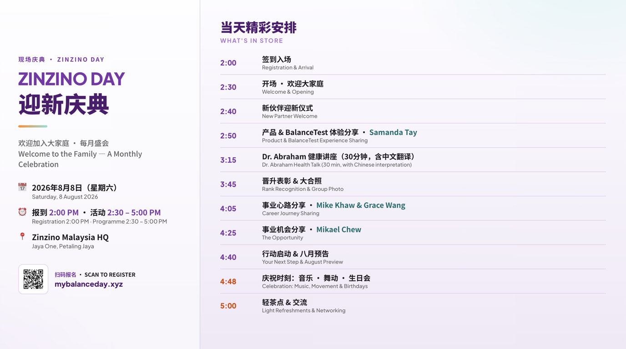
Task: Click 晋升表彰 & 大合照 agenda item
Action: pyautogui.click(x=292, y=181)
